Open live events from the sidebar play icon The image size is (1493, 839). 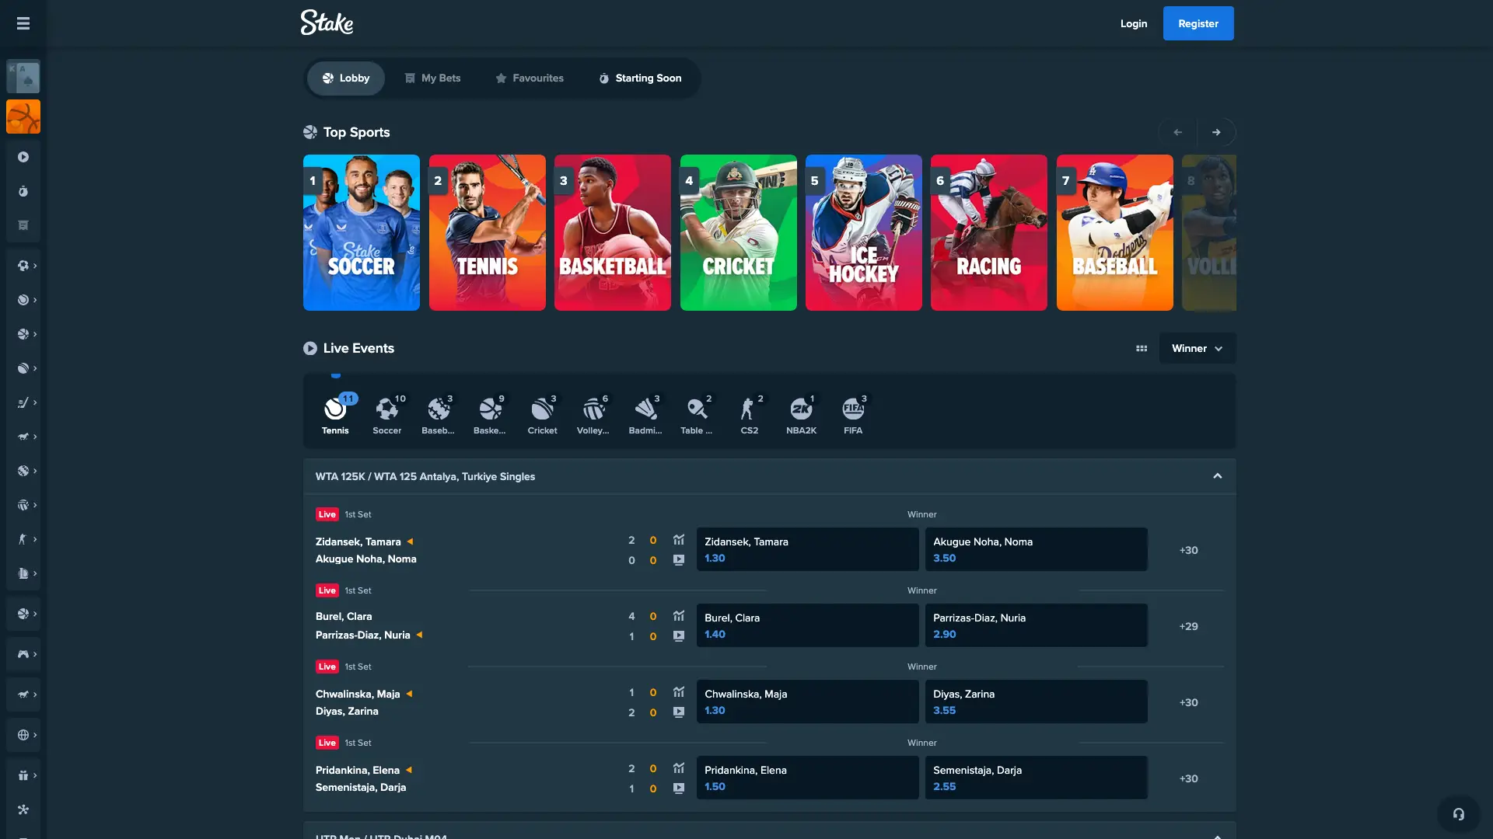(x=23, y=157)
